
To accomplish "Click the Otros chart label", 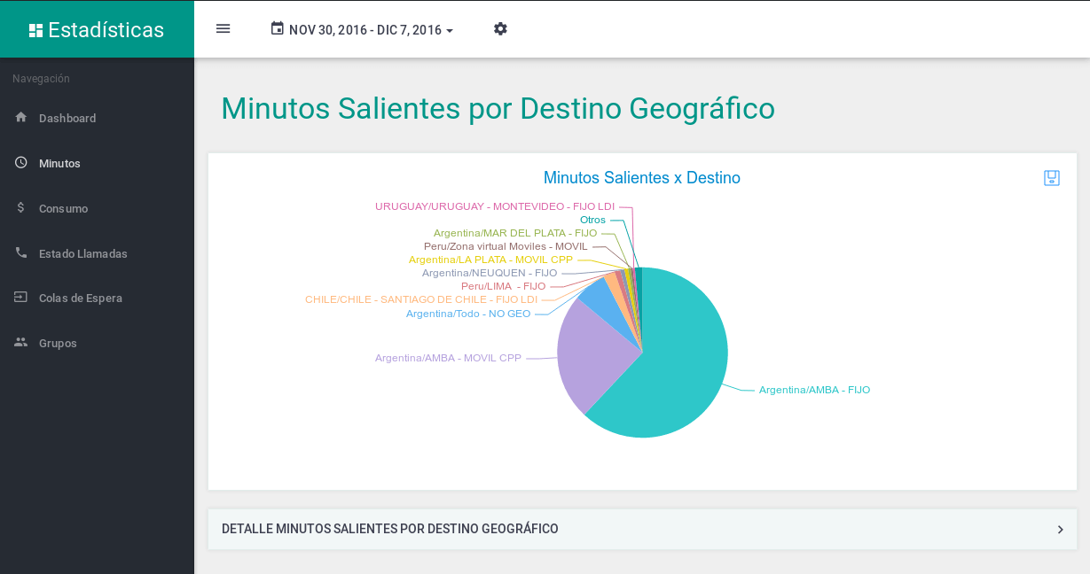I will tap(592, 220).
